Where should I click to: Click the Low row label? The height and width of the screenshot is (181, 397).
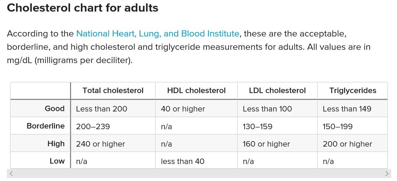(57, 161)
